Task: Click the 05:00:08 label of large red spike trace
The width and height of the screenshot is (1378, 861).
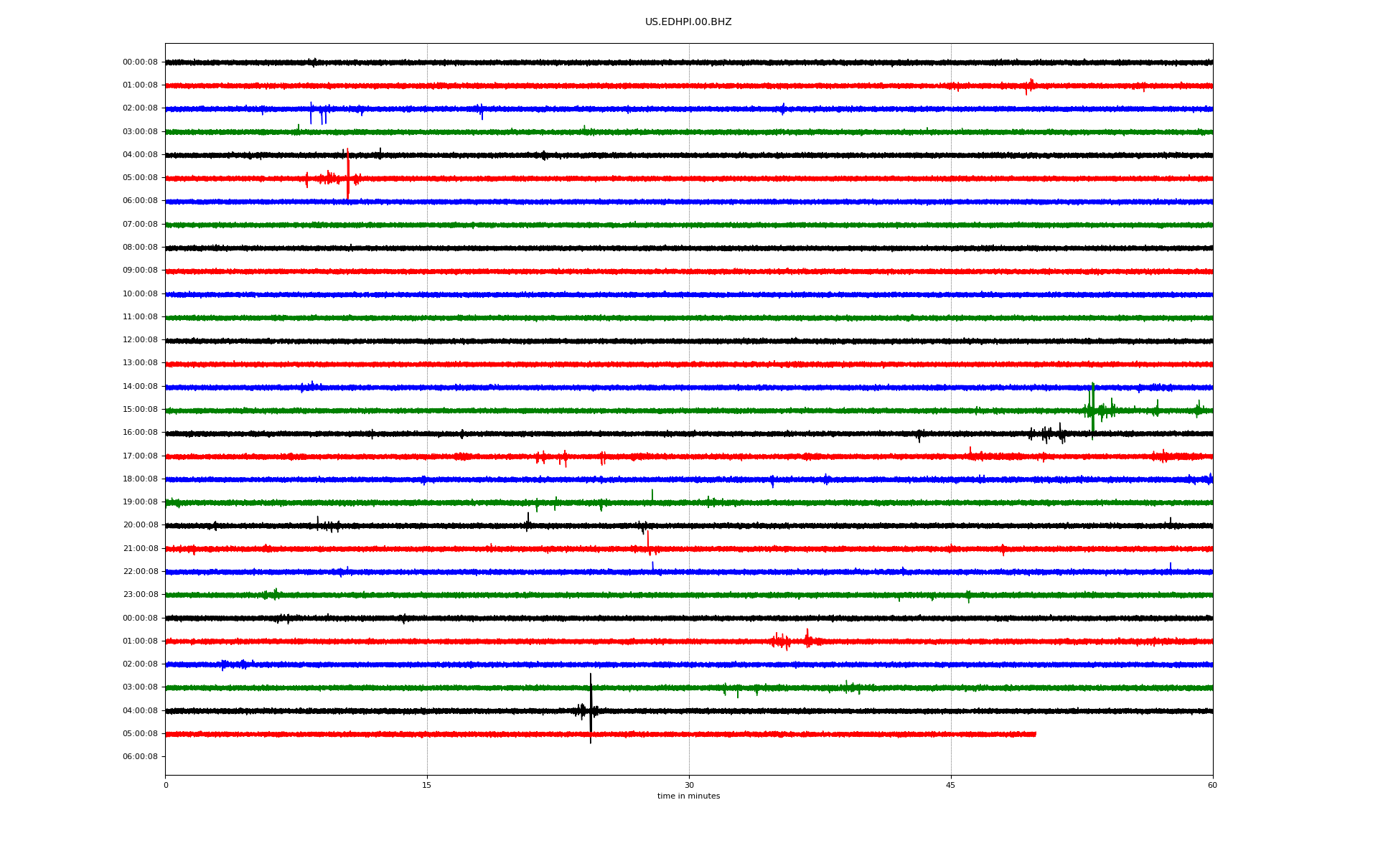Action: [140, 178]
